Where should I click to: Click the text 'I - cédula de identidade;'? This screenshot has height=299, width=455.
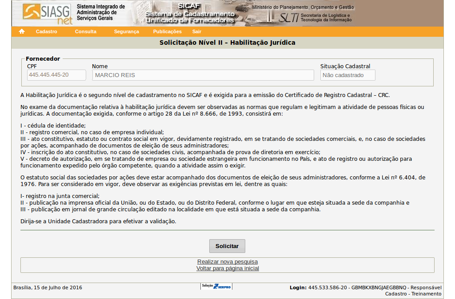(x=53, y=125)
